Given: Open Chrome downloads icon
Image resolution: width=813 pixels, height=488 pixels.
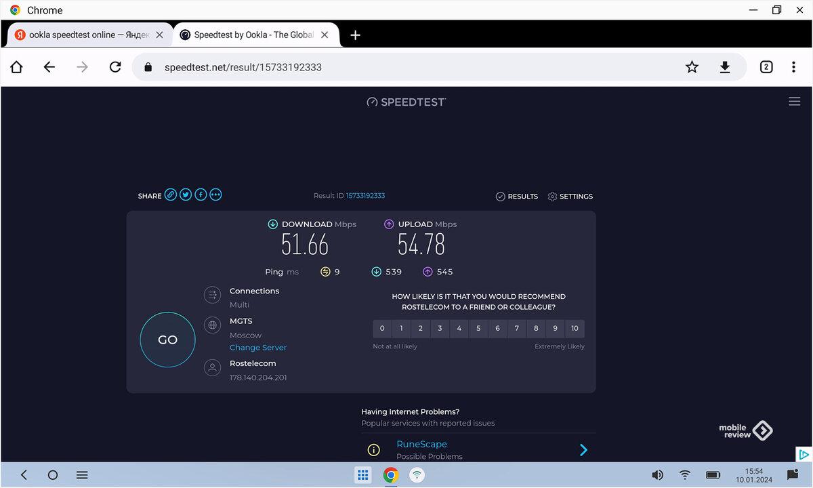Looking at the screenshot, I should pos(725,67).
